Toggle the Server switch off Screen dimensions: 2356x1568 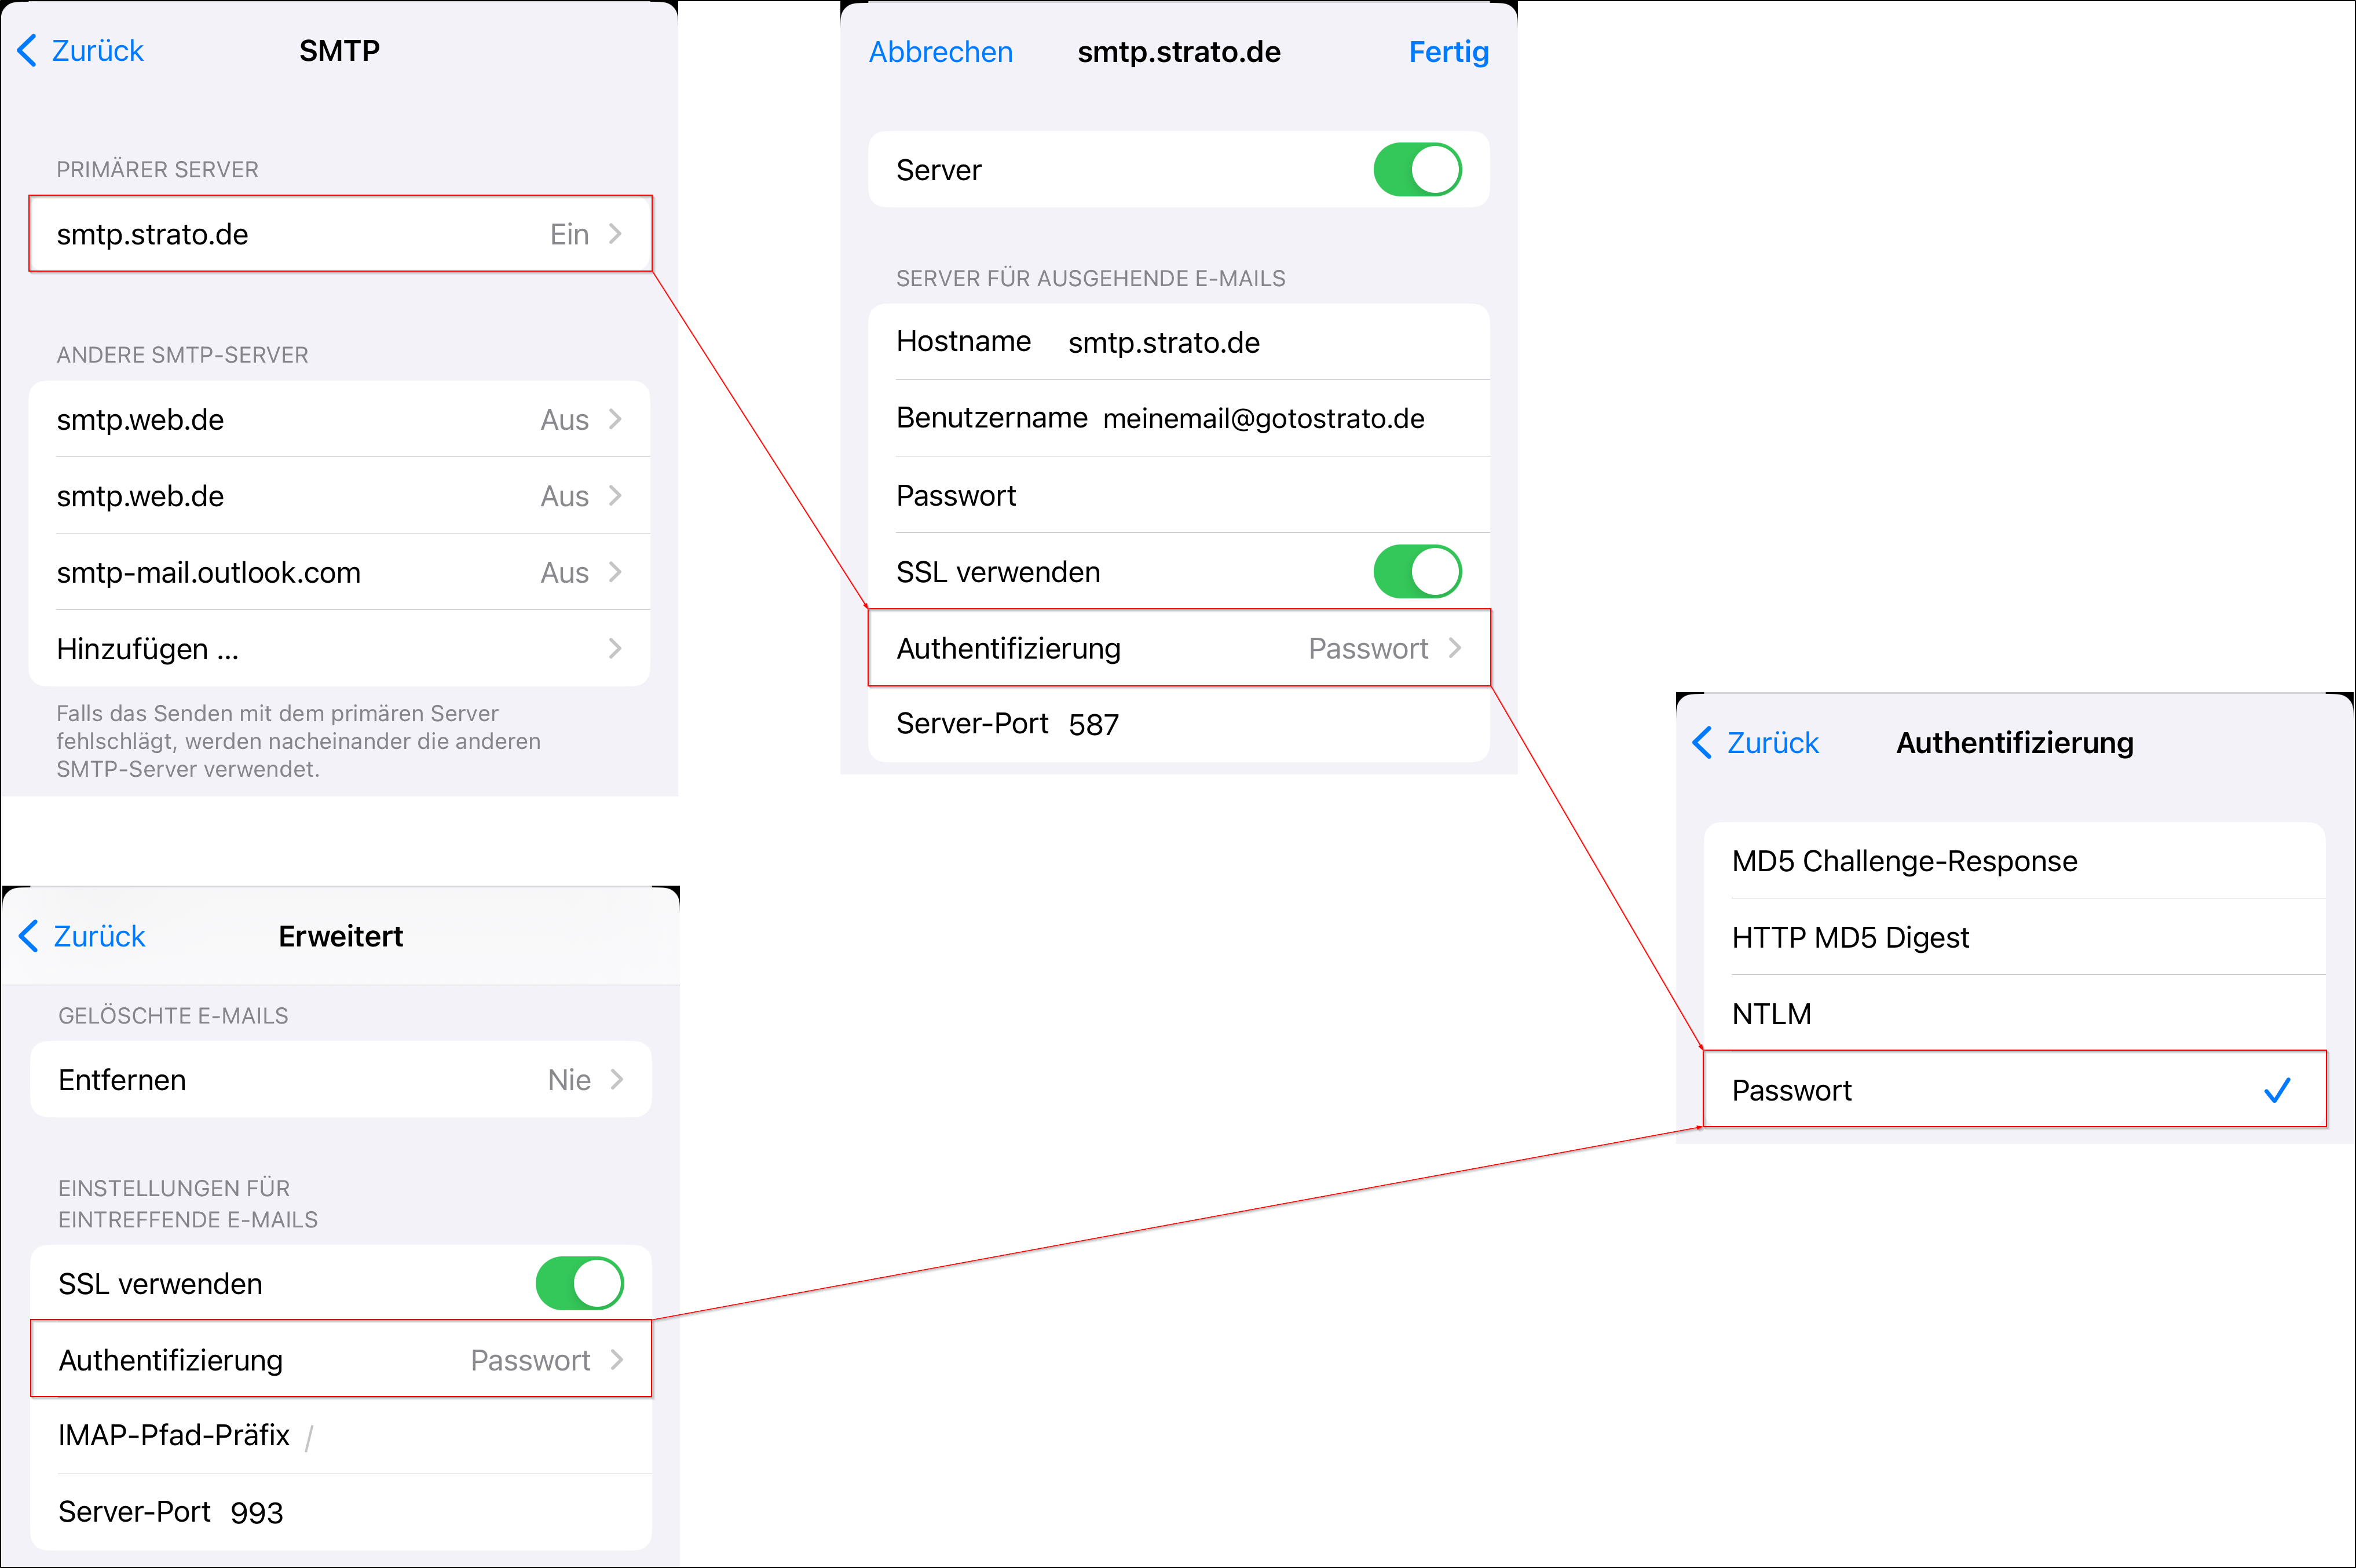1417,170
